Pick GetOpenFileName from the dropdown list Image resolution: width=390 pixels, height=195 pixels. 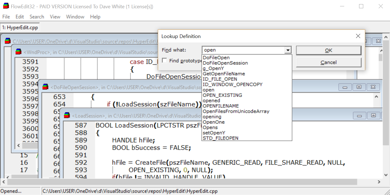[x=224, y=74]
